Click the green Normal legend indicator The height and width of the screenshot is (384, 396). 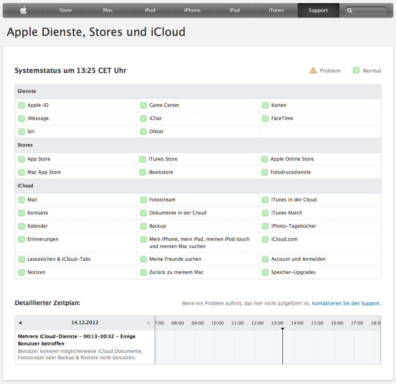[356, 70]
